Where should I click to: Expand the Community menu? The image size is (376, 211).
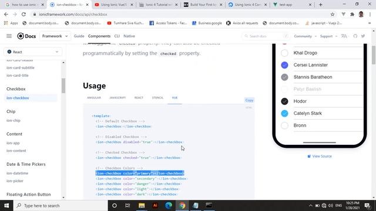pos(305,36)
